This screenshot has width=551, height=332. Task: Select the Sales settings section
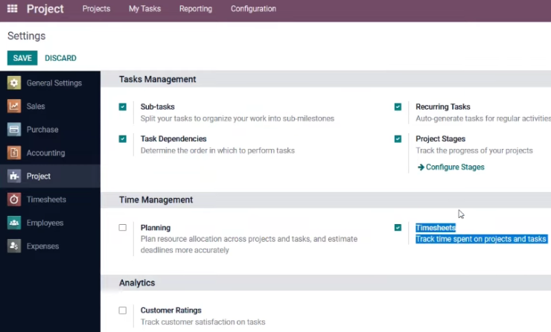tap(50, 106)
